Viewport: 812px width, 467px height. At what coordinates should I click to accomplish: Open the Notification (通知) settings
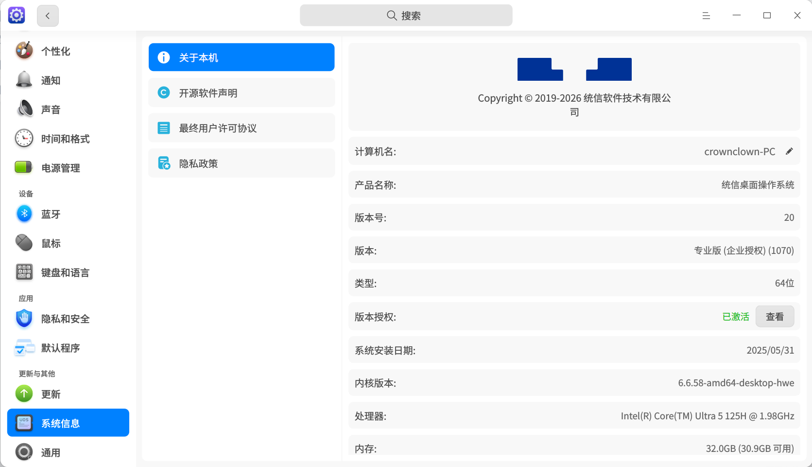click(68, 80)
